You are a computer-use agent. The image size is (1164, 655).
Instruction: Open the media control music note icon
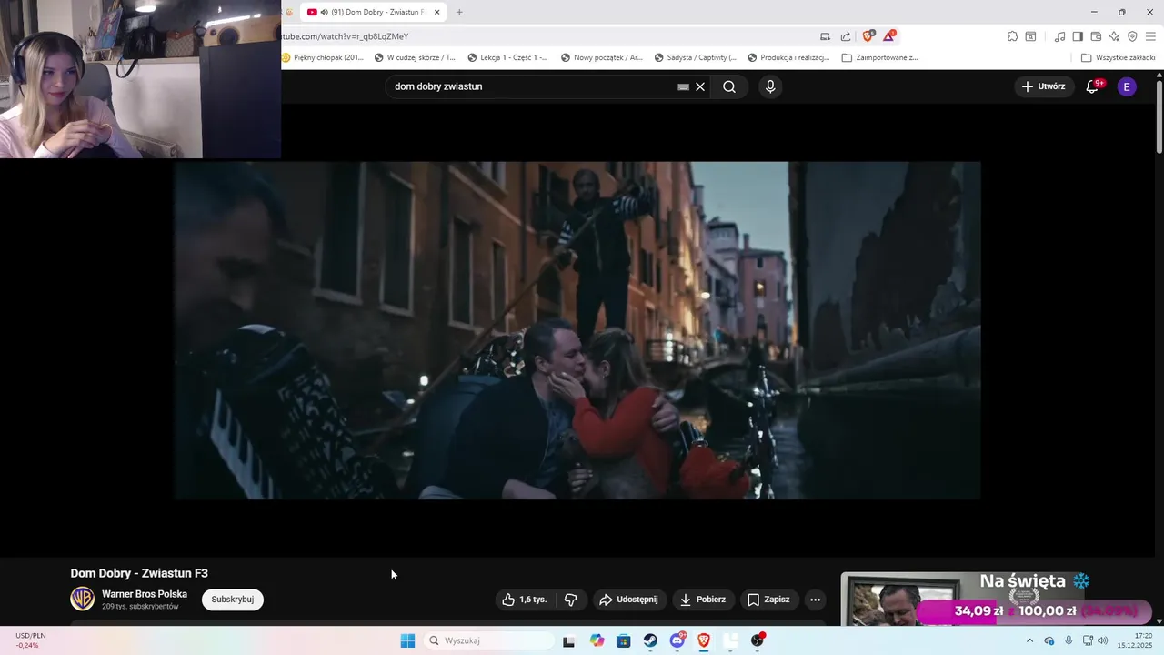(x=1059, y=36)
